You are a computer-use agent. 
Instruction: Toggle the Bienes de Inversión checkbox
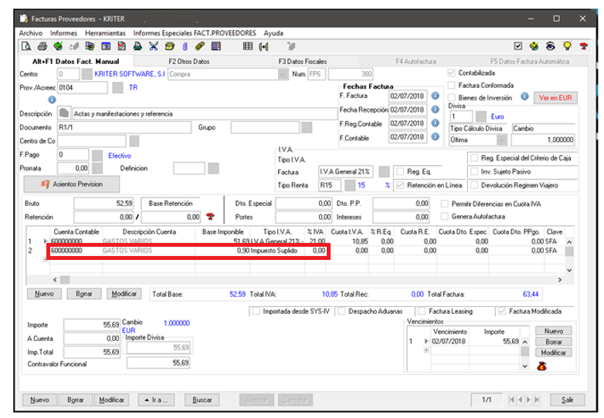click(451, 98)
